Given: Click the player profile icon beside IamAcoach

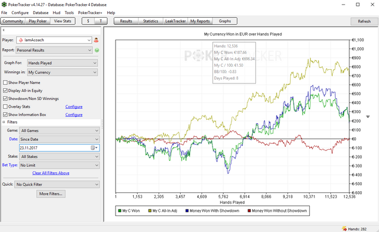Looking at the screenshot, I should pyautogui.click(x=96, y=40).
